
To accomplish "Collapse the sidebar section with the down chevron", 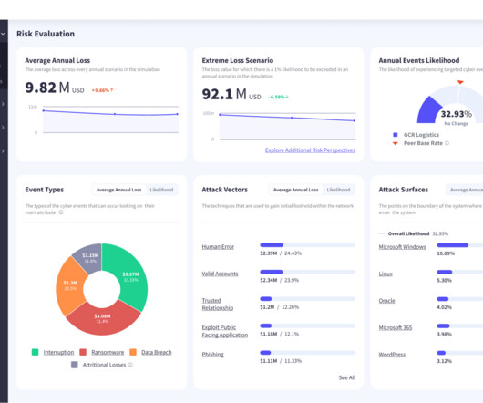I will point(3,34).
